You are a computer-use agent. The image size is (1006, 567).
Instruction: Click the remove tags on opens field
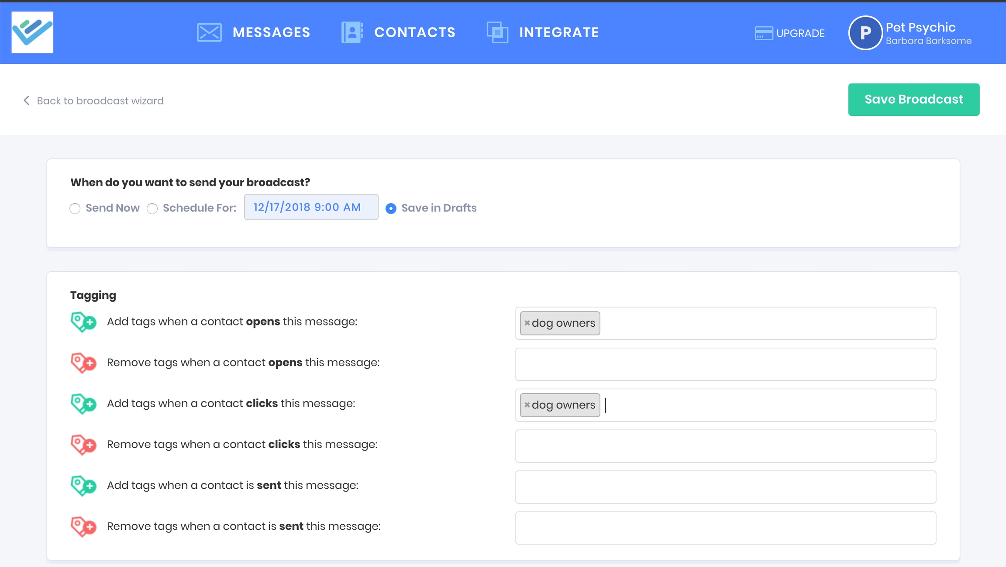tap(725, 364)
